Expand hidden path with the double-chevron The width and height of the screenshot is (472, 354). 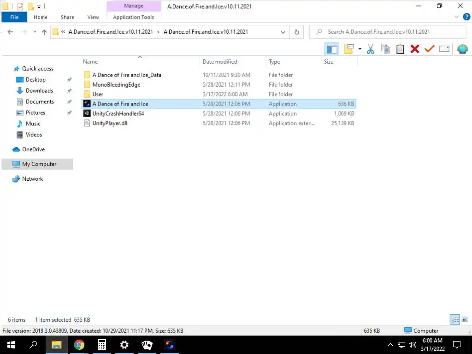tap(63, 32)
